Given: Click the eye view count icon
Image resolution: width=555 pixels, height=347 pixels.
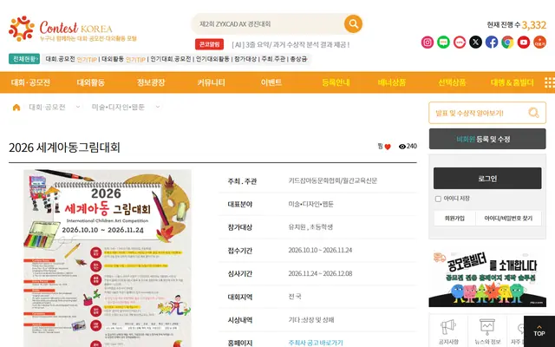Looking at the screenshot, I should coord(402,147).
